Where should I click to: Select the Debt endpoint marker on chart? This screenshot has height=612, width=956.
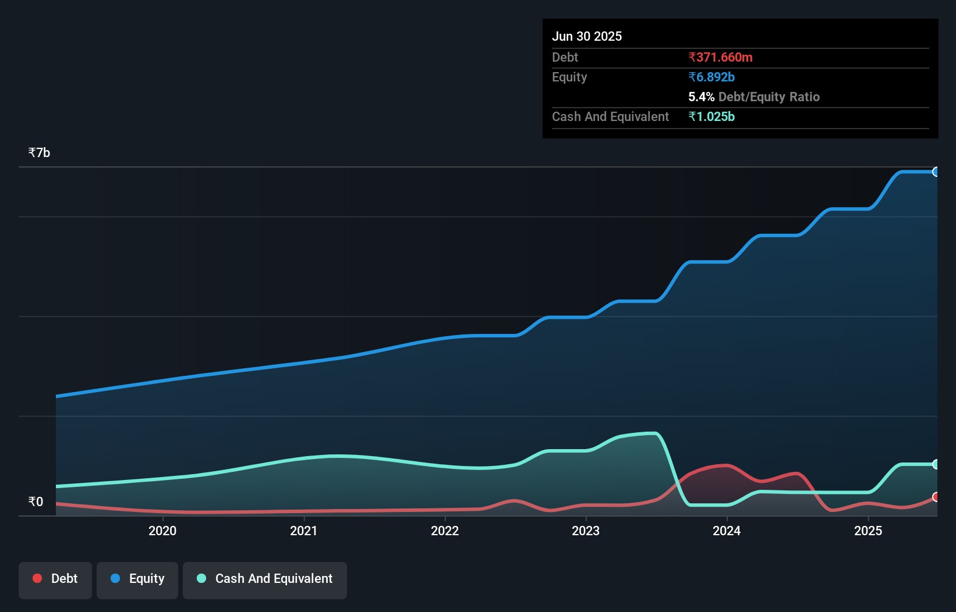coord(936,497)
